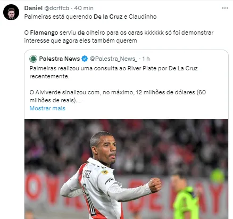The image size is (233, 219).
Task: Click the Palestra News round avatar
Action: click(33, 59)
